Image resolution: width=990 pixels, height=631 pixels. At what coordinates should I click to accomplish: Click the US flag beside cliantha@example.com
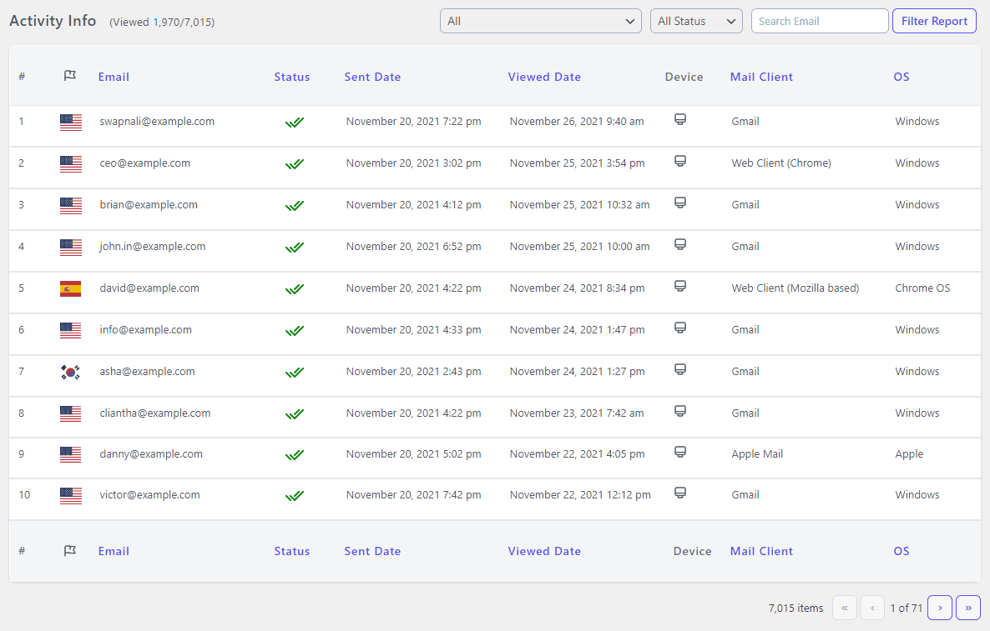point(71,413)
